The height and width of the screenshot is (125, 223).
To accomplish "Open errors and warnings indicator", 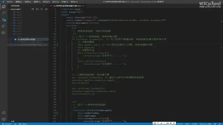I will (x=23, y=124).
